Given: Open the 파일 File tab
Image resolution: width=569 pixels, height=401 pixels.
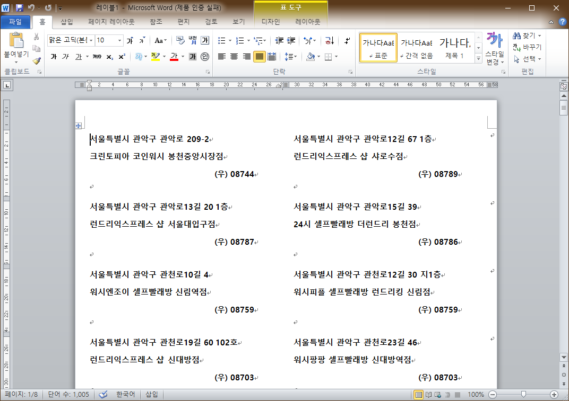Looking at the screenshot, I should [15, 22].
